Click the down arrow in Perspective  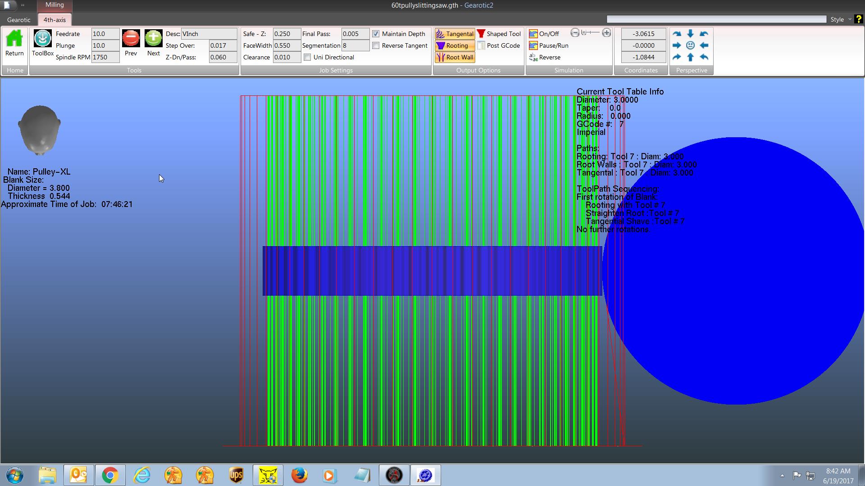coord(690,34)
